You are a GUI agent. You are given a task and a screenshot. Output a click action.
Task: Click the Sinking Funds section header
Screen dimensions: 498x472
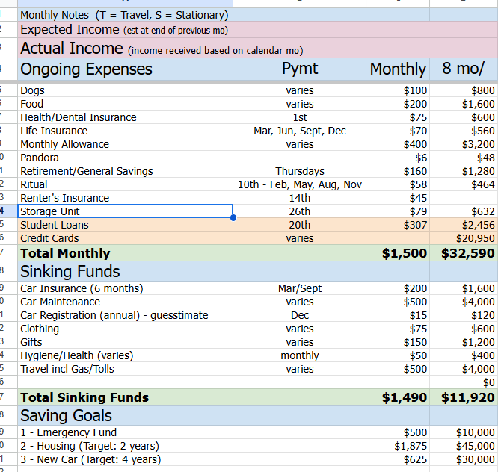point(125,271)
